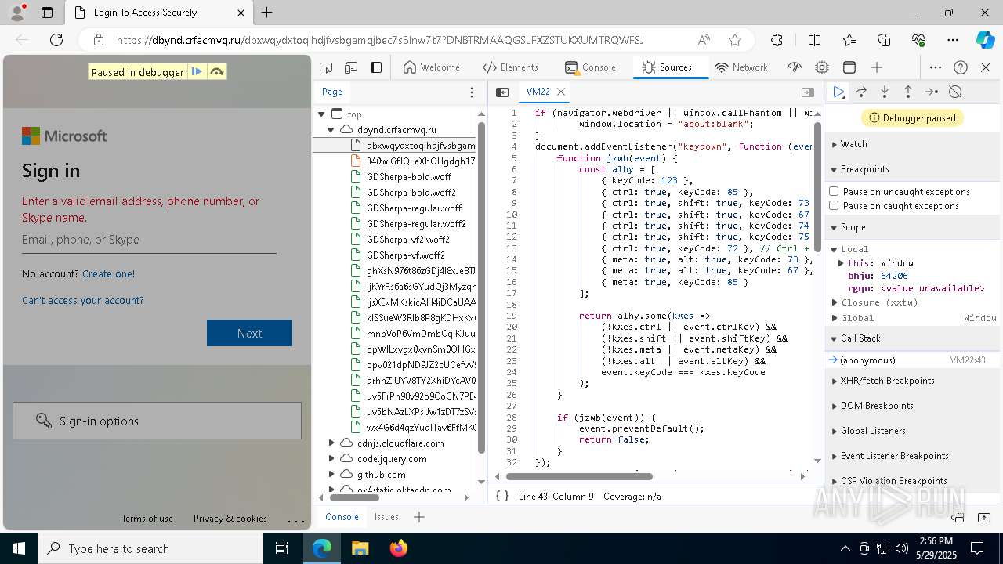Open Performance tool icon in DevTools
Viewport: 1003px width, 564px height.
coord(795,67)
